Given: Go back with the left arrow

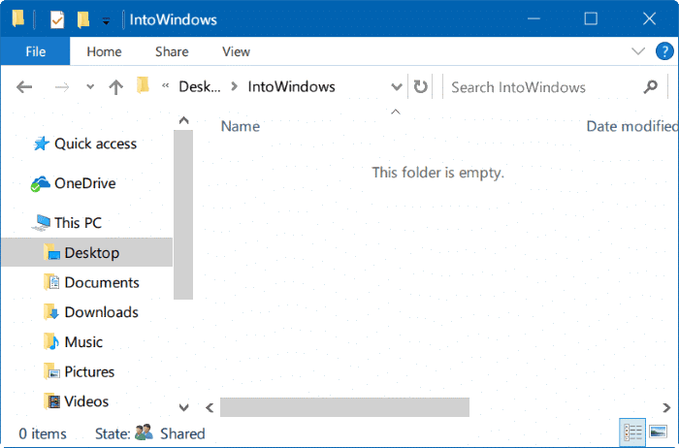Looking at the screenshot, I should (24, 87).
